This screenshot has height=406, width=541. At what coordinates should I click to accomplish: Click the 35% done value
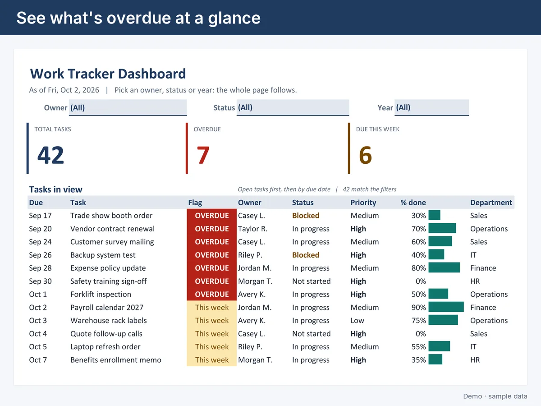click(419, 360)
